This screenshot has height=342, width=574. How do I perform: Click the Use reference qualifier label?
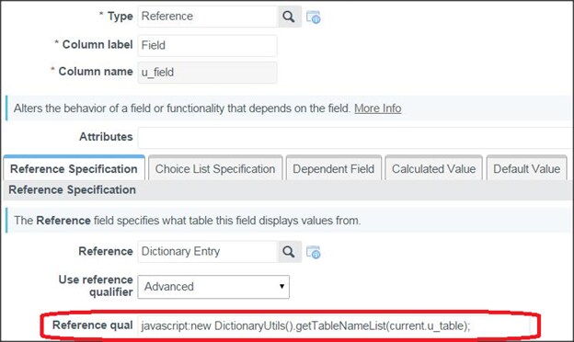point(96,286)
